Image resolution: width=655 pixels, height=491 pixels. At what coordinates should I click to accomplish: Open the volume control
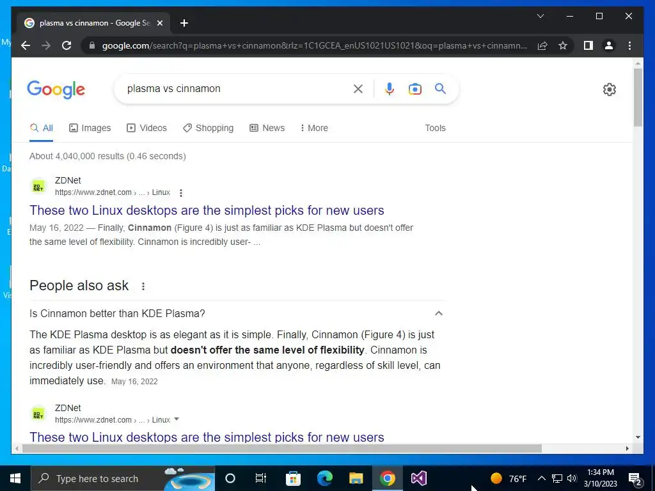click(572, 478)
